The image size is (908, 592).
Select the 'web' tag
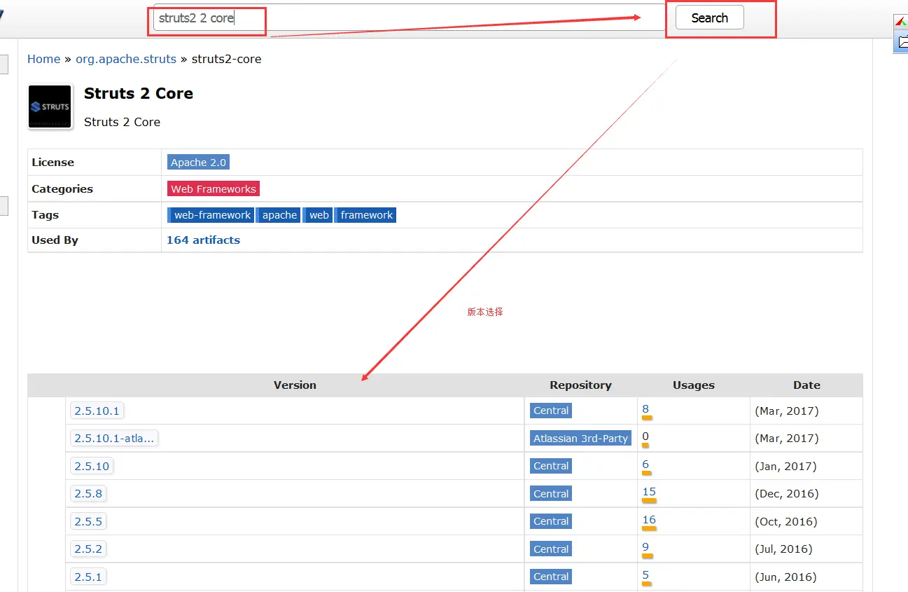pyautogui.click(x=318, y=215)
